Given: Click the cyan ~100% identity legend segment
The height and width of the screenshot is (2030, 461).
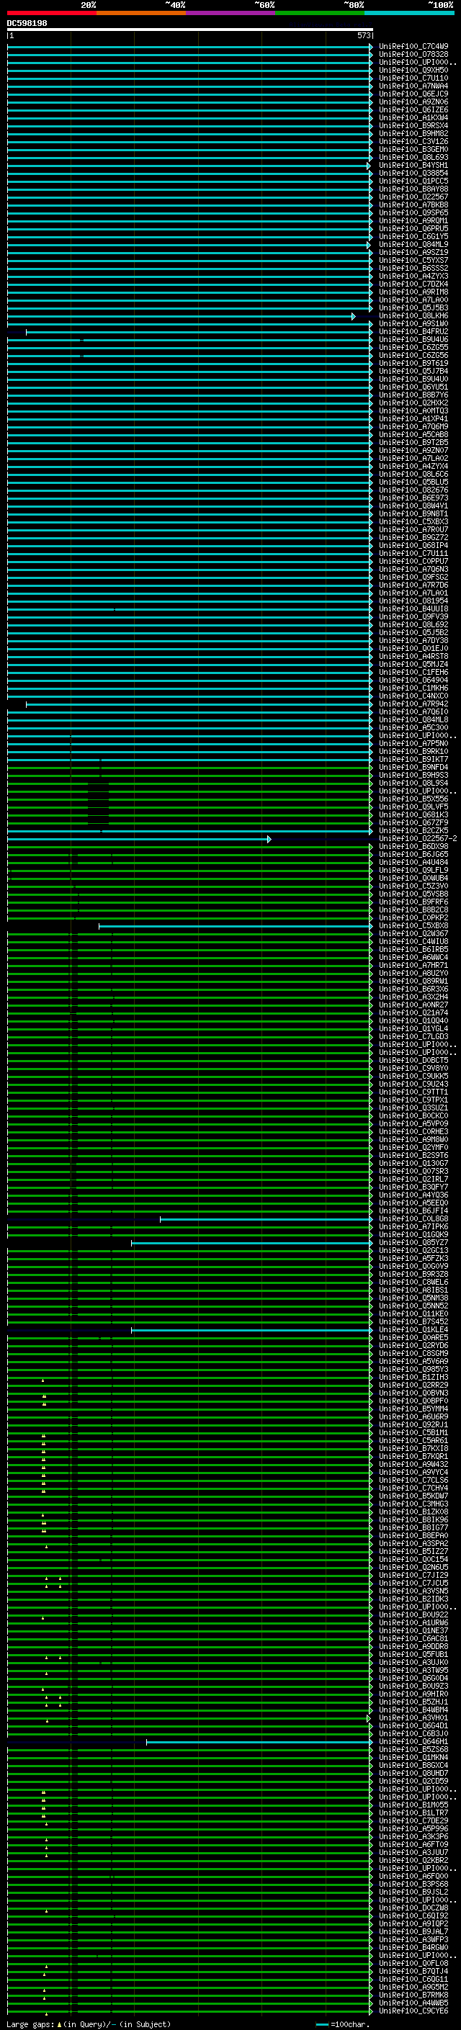Looking at the screenshot, I should [x=409, y=13].
